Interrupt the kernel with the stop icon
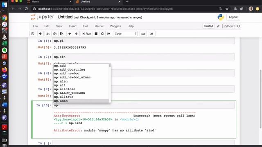Screen dimensions: 262x147 (x=96, y=33)
